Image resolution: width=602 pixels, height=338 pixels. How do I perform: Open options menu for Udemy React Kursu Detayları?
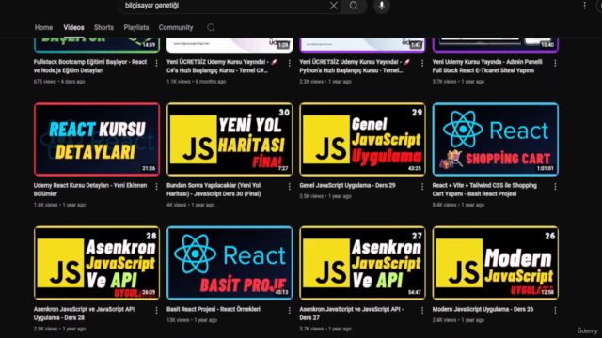[x=156, y=186]
